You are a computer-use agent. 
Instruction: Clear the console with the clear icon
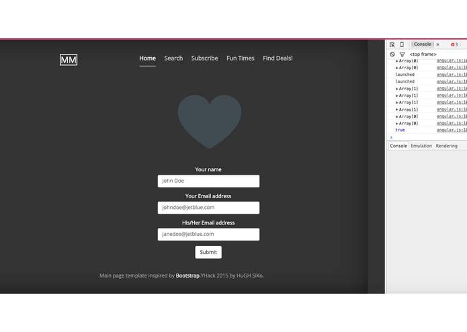[392, 54]
